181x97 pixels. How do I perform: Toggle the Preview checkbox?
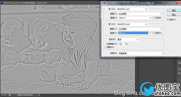point(168,20)
